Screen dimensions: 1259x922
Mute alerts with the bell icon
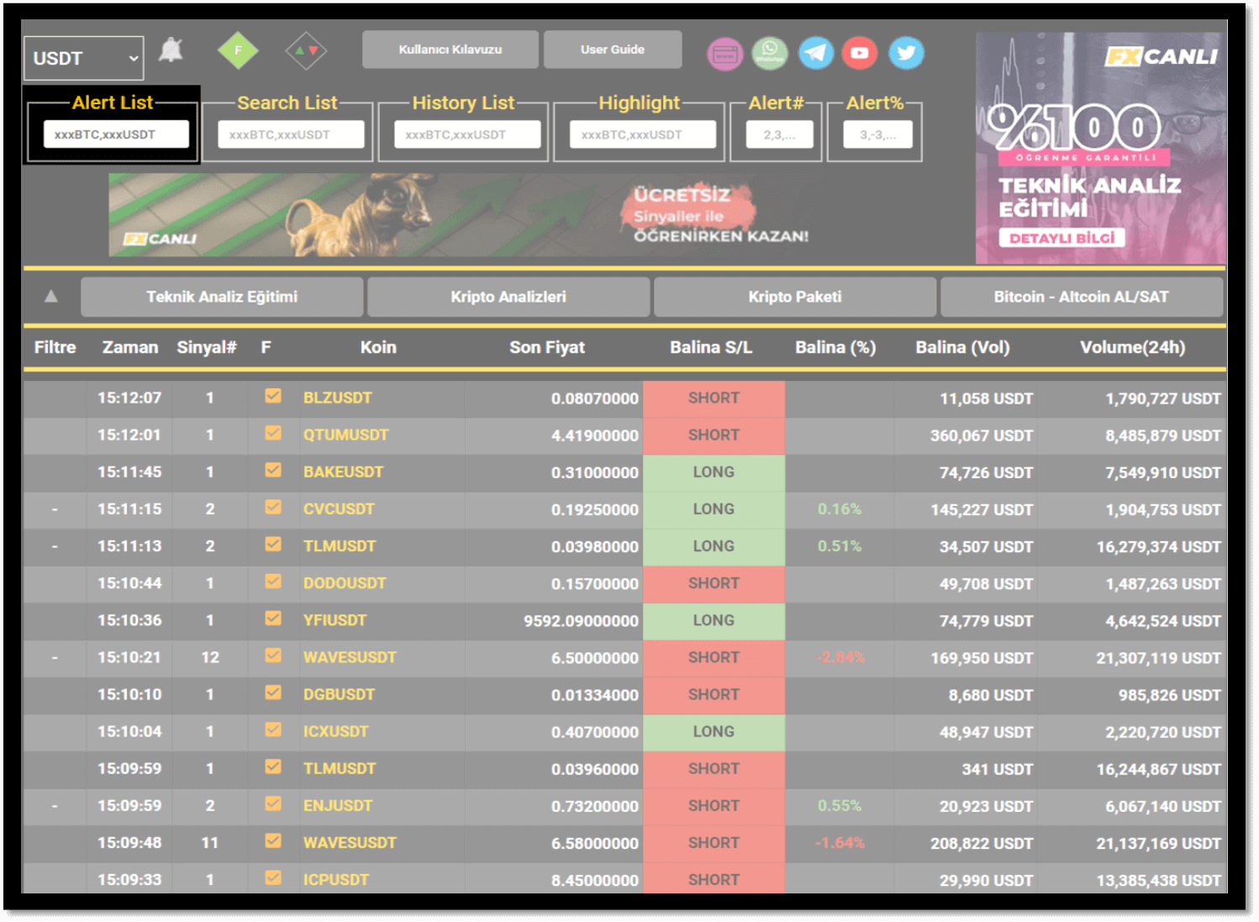171,50
